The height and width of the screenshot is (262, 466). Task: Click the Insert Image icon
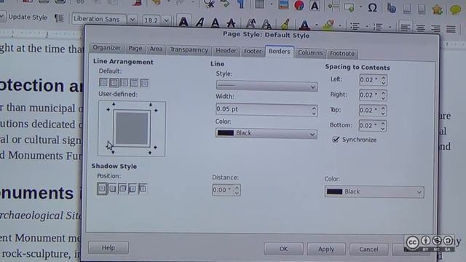click(x=283, y=5)
